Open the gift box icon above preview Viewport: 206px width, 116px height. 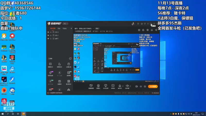tap(139, 30)
